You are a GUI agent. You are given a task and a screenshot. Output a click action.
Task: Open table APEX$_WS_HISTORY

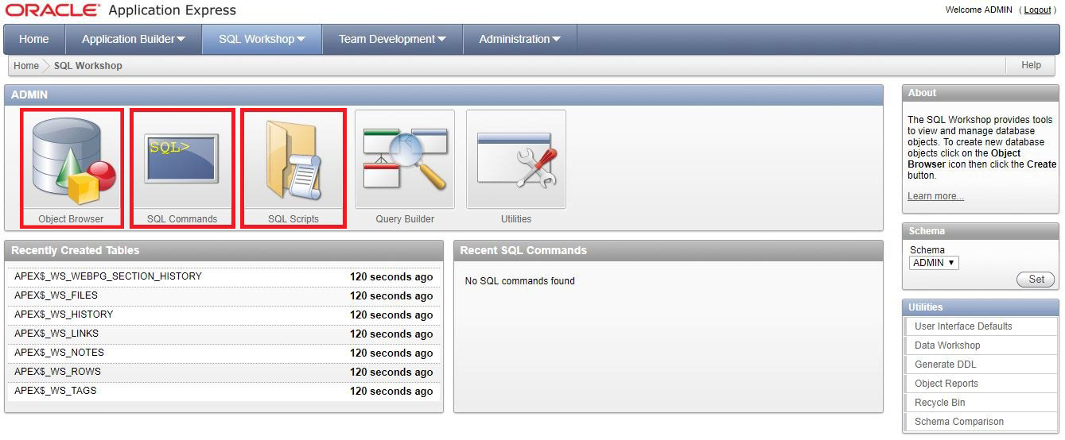64,315
